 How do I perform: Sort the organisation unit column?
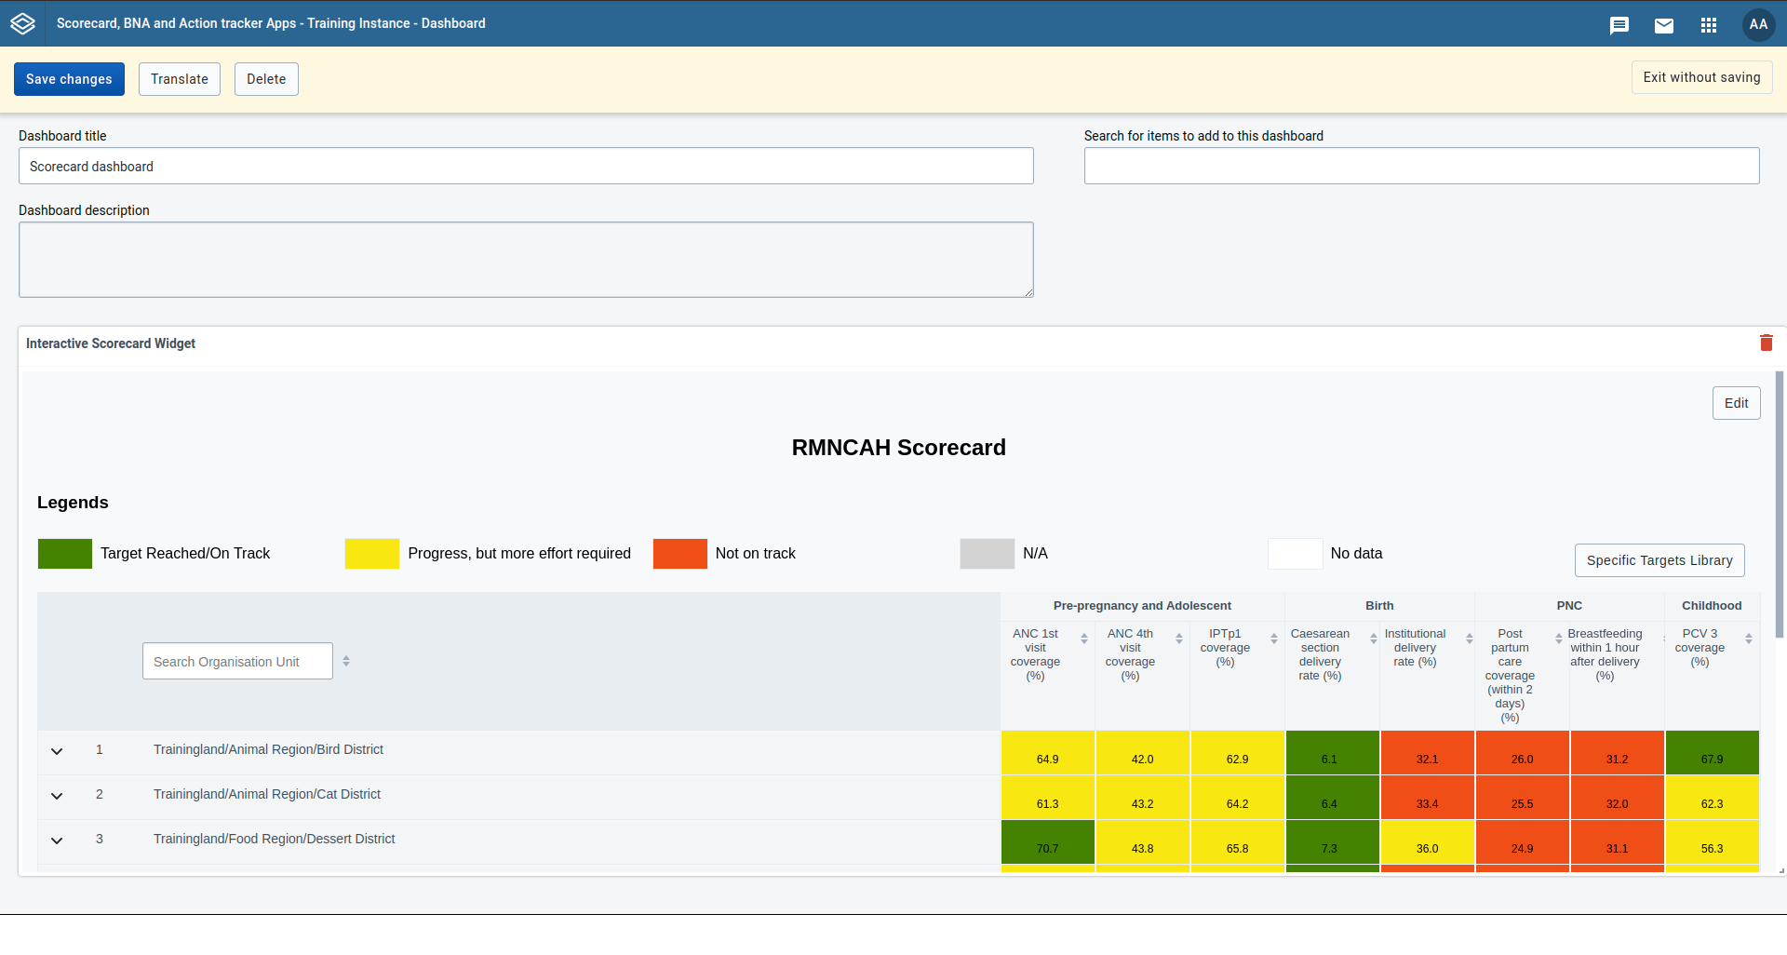pos(346,661)
